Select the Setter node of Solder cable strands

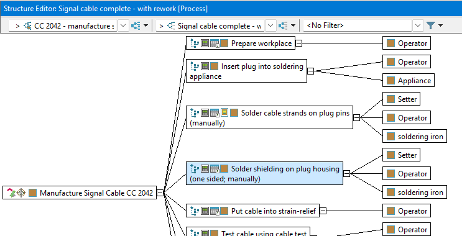tap(401, 99)
